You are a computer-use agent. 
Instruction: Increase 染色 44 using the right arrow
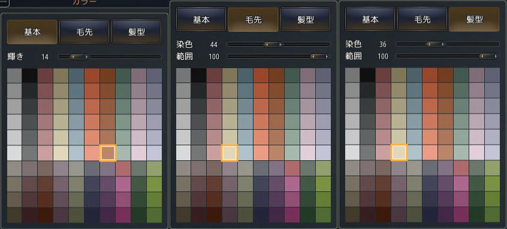click(x=280, y=44)
